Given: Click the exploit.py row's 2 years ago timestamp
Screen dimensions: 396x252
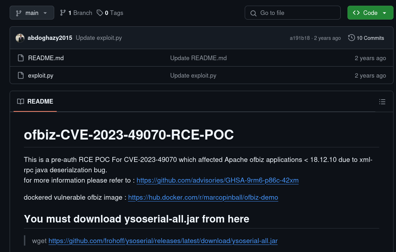Looking at the screenshot, I should 370,75.
